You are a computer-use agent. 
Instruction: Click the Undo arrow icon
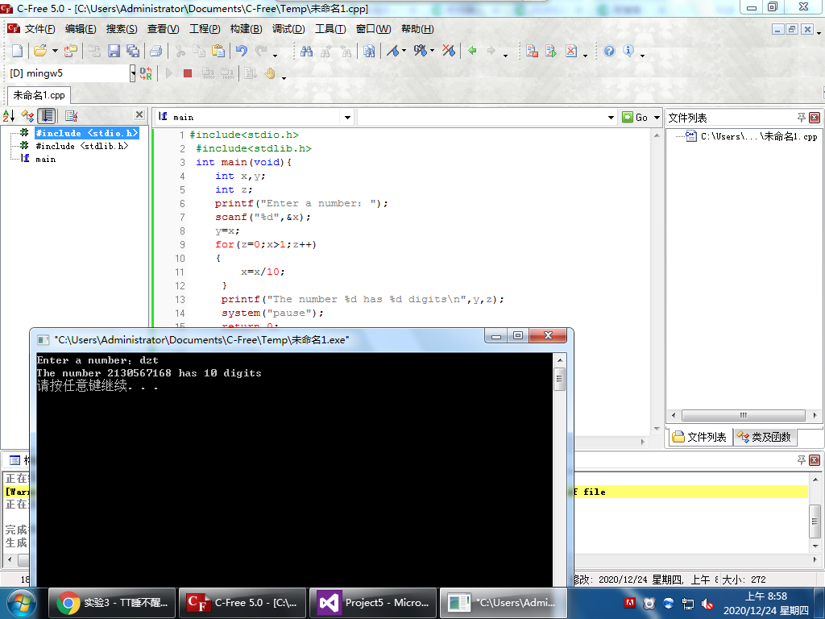(x=241, y=51)
